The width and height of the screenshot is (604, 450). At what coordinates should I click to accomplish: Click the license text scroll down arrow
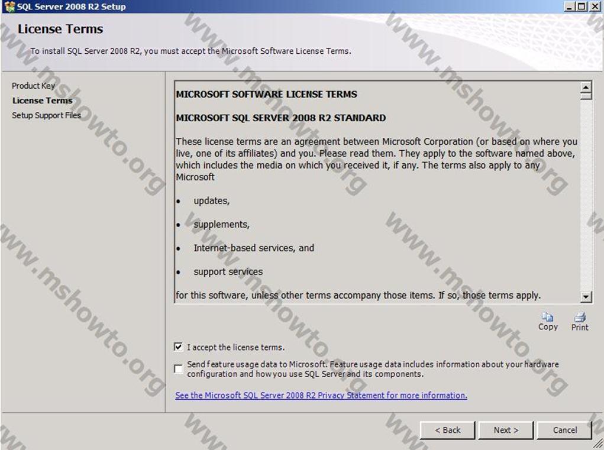click(586, 296)
